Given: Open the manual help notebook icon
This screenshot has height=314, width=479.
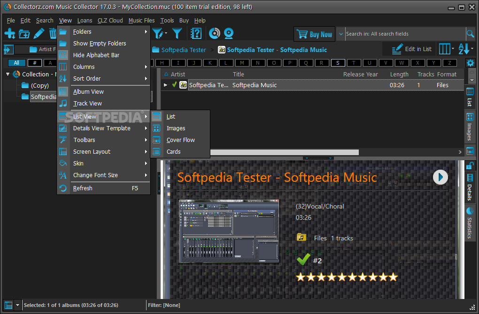Looking at the screenshot, I should click(196, 33).
